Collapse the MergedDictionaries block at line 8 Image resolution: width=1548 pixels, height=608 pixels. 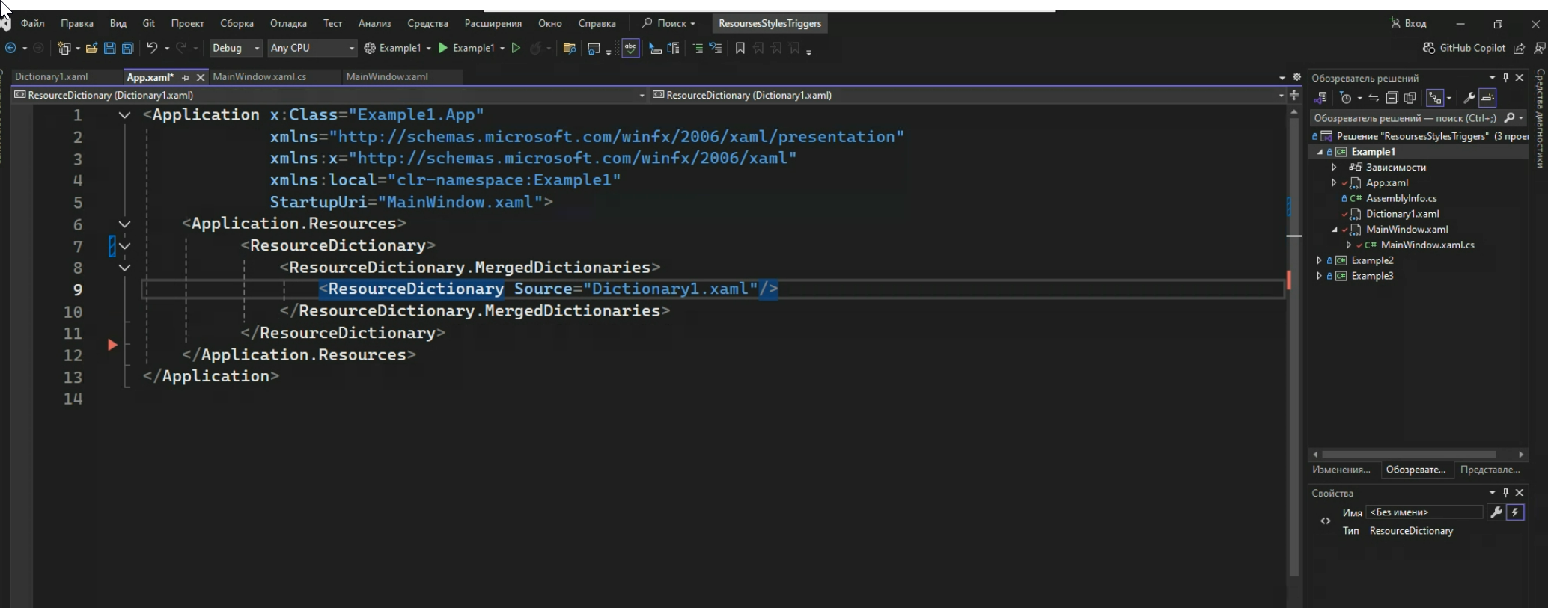[x=124, y=268]
